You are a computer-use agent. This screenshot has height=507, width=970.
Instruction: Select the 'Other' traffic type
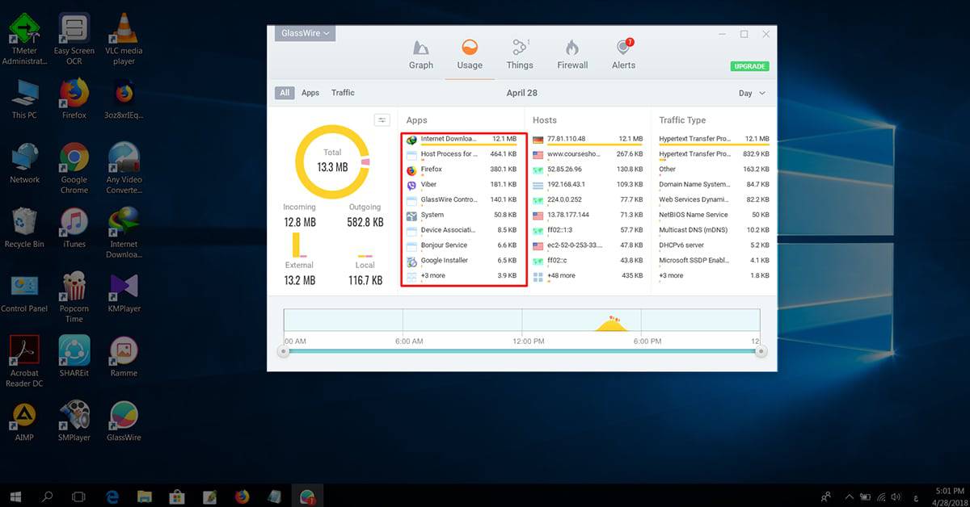(714, 170)
